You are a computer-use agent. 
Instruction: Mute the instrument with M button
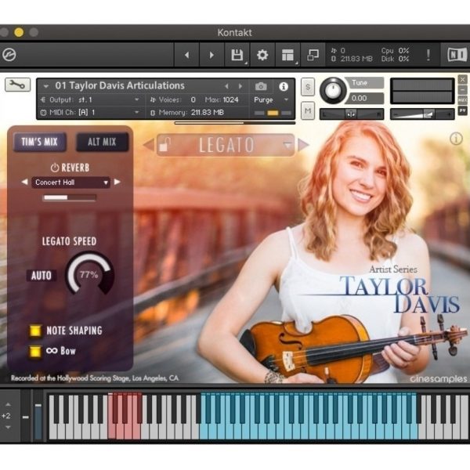[x=308, y=110]
